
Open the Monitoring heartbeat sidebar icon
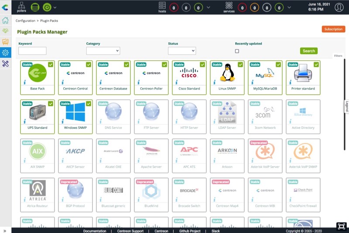[x=5, y=31]
